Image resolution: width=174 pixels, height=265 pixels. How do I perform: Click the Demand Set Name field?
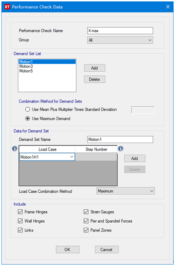[120, 139]
